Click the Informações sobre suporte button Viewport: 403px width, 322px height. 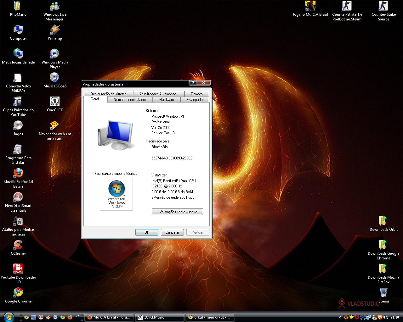[x=177, y=212]
